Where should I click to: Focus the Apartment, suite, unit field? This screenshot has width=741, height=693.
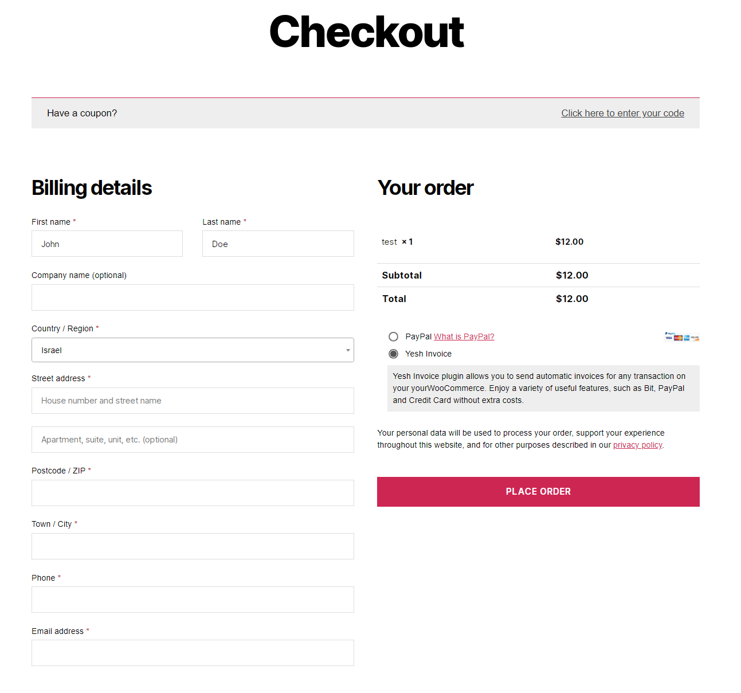(x=193, y=440)
